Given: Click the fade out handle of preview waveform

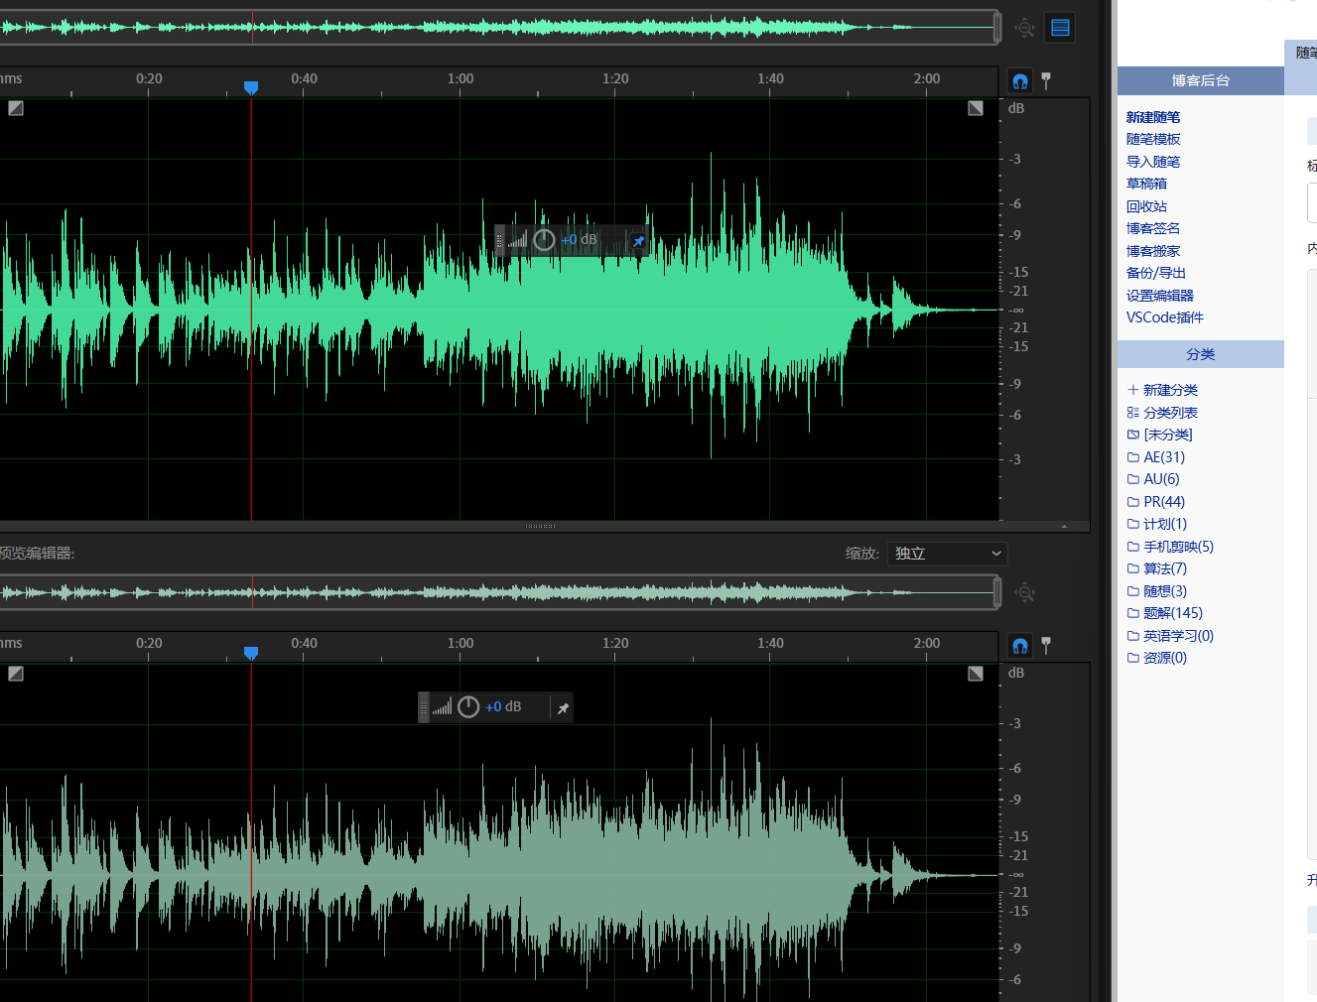Looking at the screenshot, I should point(976,674).
